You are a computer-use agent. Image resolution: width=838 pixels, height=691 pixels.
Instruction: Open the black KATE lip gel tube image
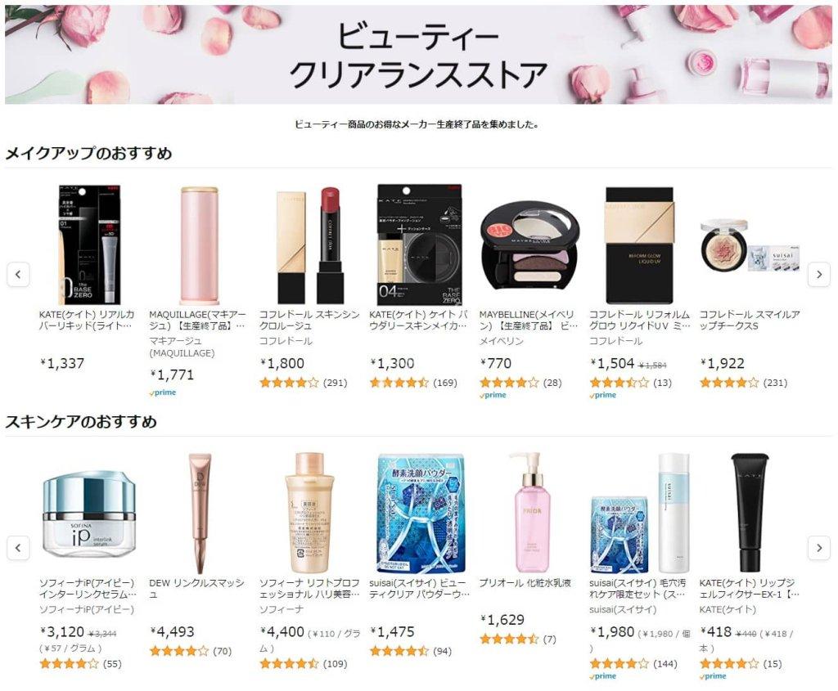750,513
